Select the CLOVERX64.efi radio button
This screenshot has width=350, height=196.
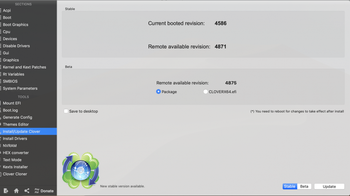pos(205,92)
